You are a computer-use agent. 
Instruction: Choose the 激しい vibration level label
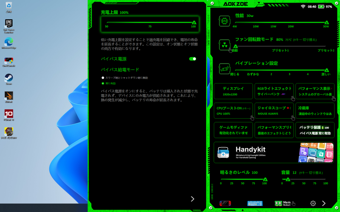click(x=326, y=74)
